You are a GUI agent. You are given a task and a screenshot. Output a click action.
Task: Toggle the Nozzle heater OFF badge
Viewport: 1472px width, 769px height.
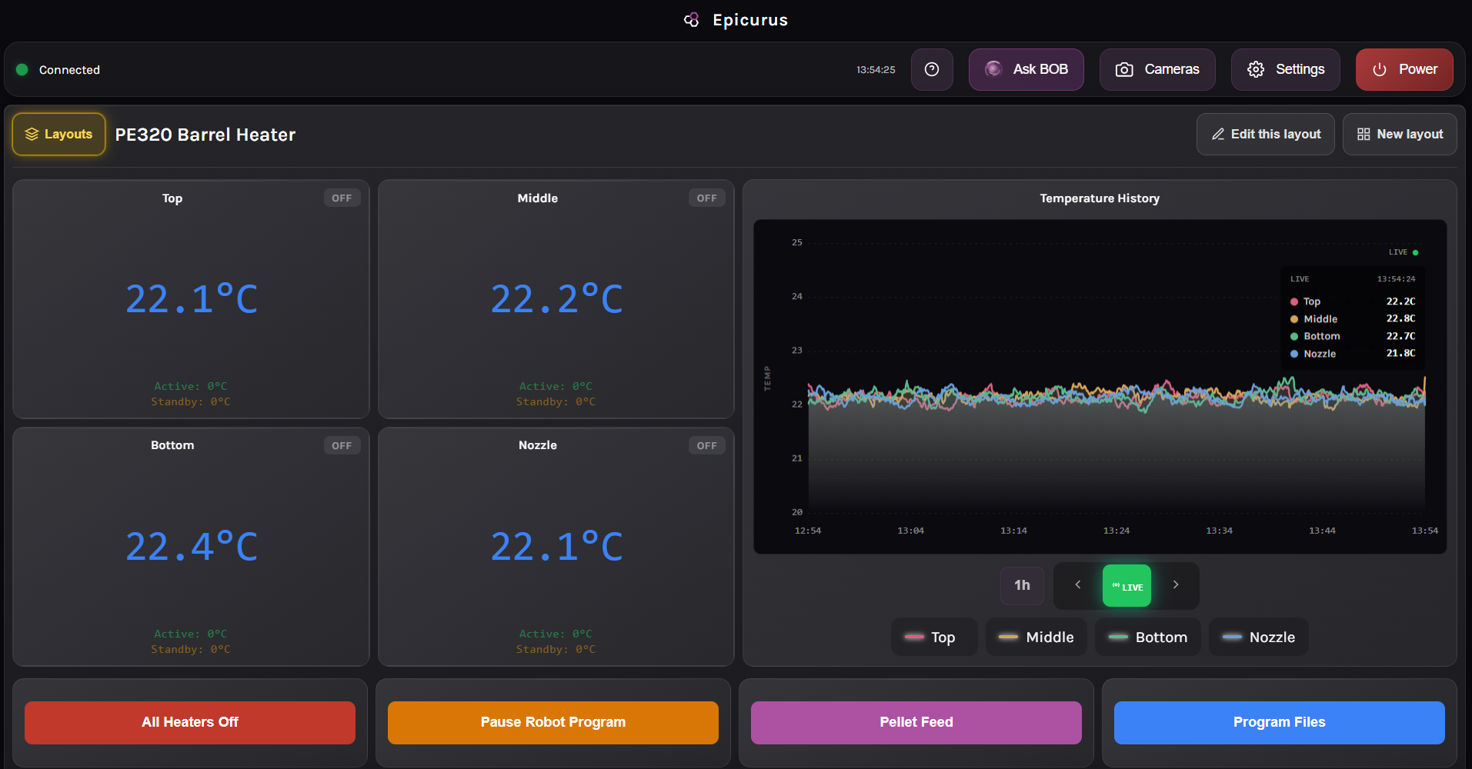(x=706, y=445)
